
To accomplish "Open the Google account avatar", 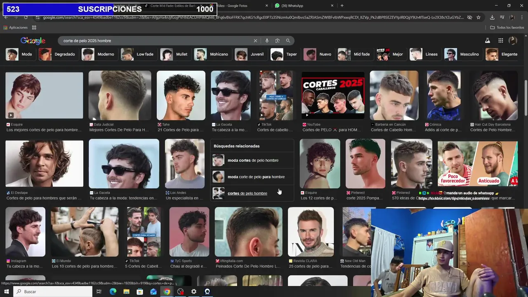I will [513, 40].
